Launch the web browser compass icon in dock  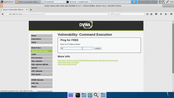pos(90,95)
